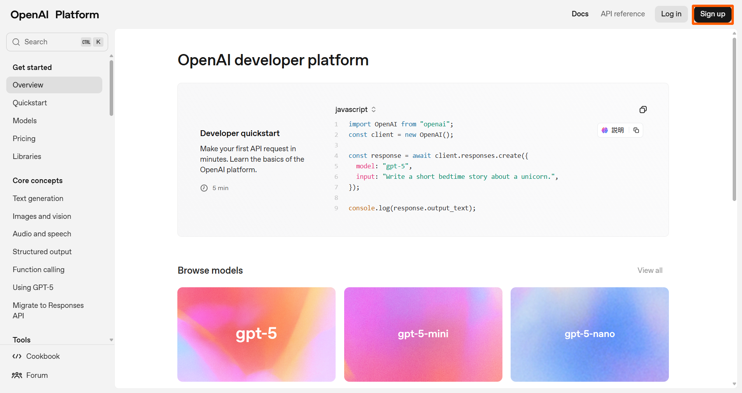The width and height of the screenshot is (742, 393).
Task: Click the copy code icon in quickstart card
Action: [x=643, y=110]
